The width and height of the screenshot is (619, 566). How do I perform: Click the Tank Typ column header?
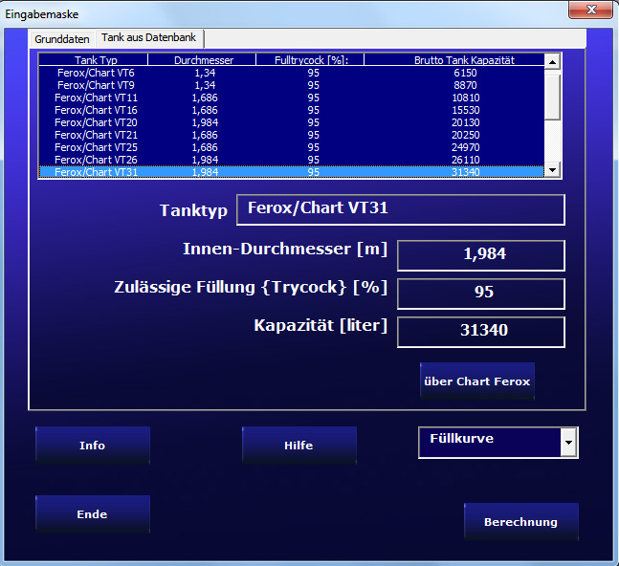(96, 60)
